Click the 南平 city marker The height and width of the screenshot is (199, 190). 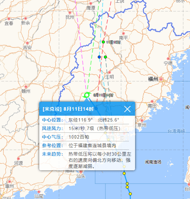point(123,33)
